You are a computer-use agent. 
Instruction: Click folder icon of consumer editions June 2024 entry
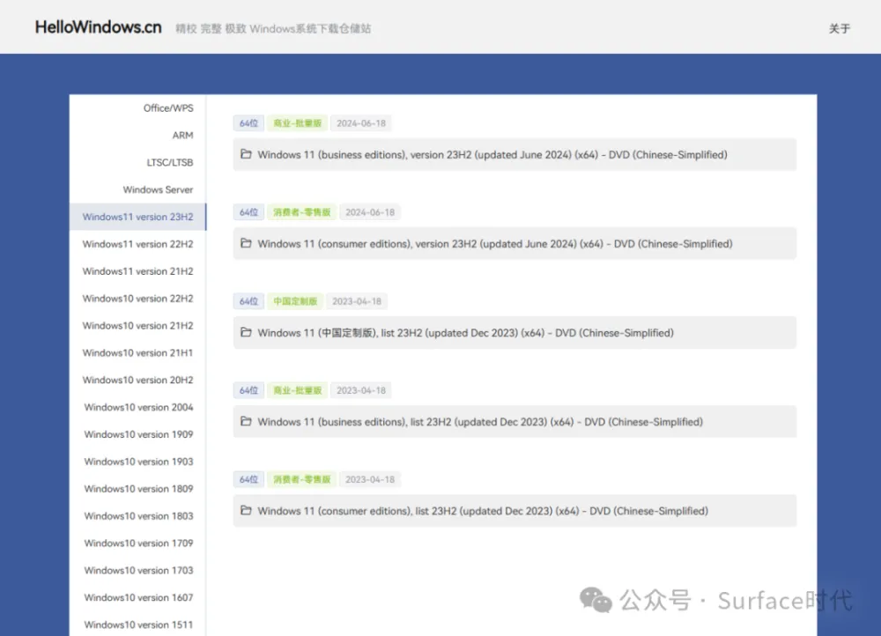click(246, 244)
